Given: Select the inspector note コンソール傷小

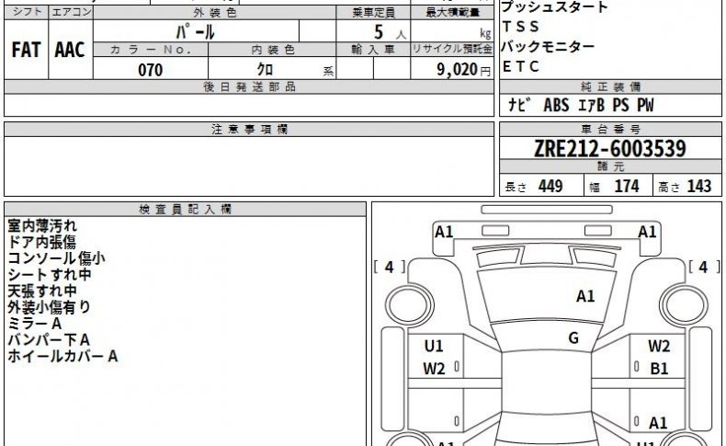Looking at the screenshot, I should tap(56, 258).
